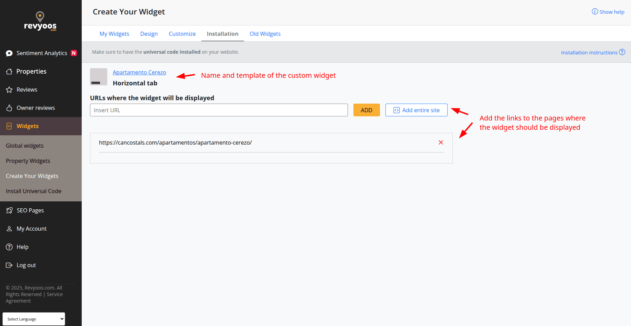
Task: Click the Horizontal tab template name
Action: (135, 83)
